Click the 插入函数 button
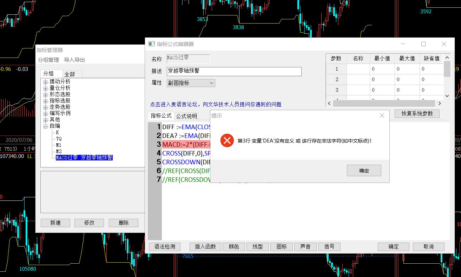This screenshot has width=461, height=277. pyautogui.click(x=205, y=246)
